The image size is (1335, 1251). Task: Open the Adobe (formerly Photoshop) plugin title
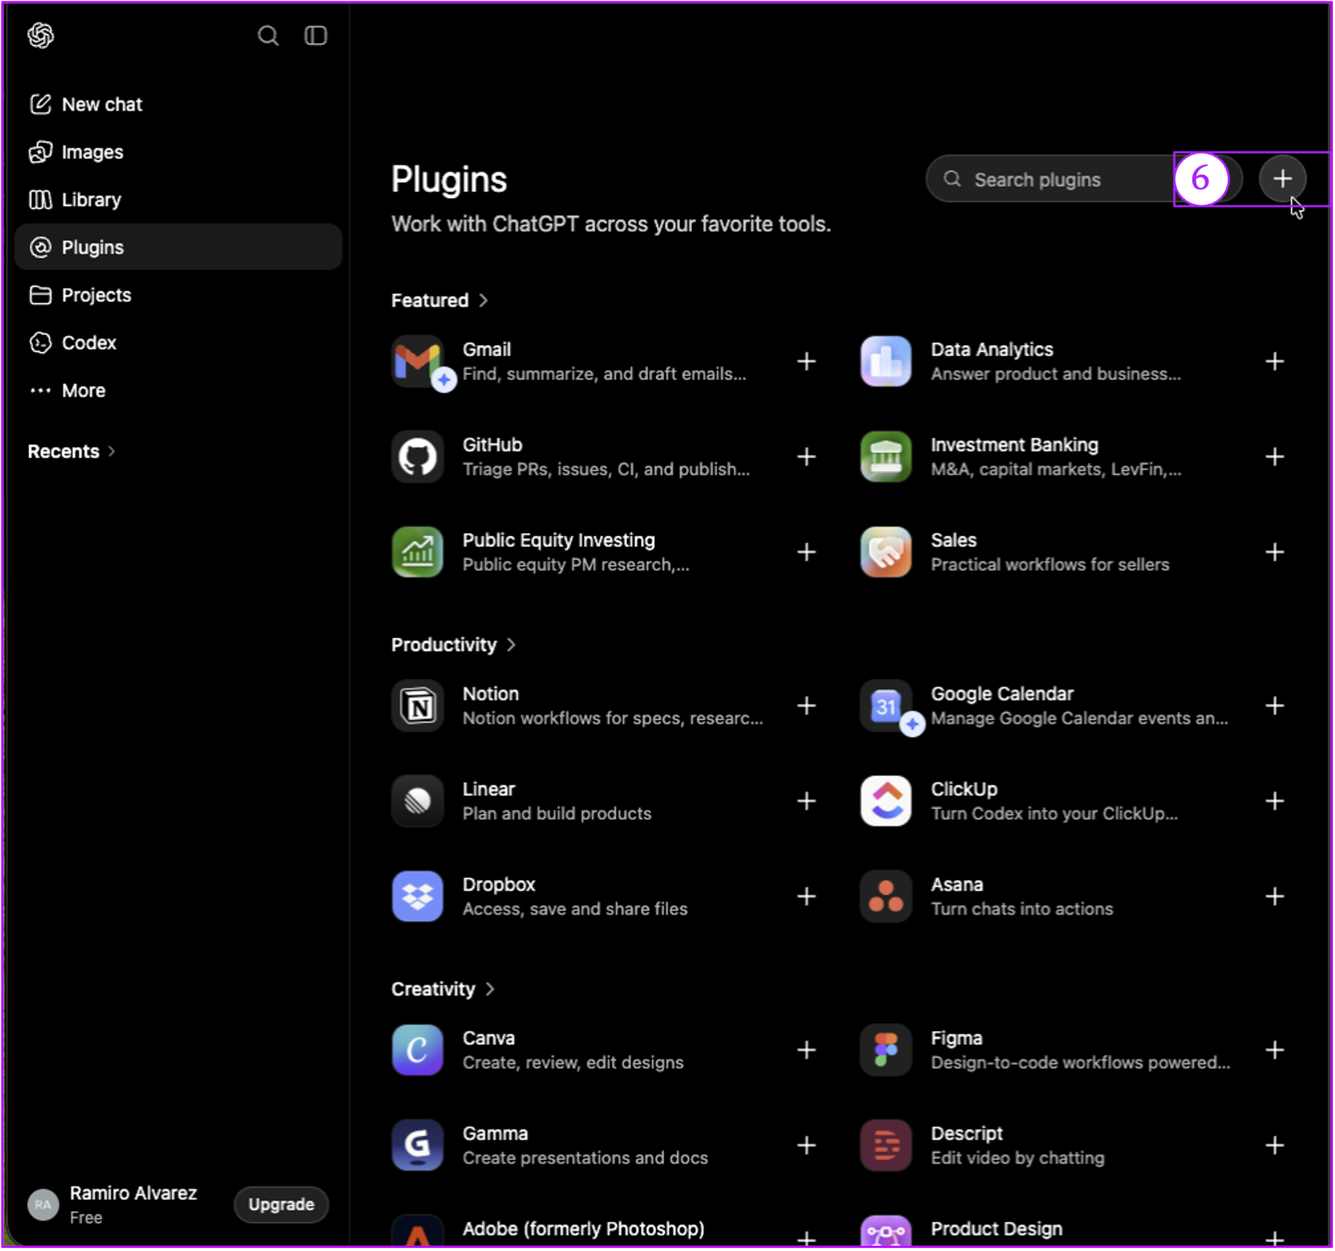(x=583, y=1229)
